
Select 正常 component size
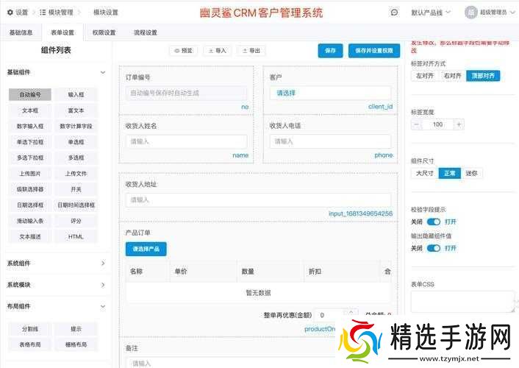coord(449,174)
